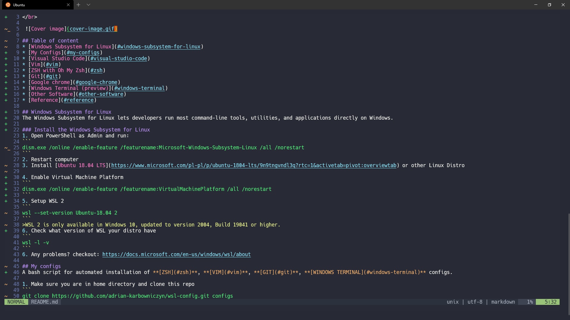Click the NORMAL mode indicator in status line
Screen dimensions: 570x320
16,302
